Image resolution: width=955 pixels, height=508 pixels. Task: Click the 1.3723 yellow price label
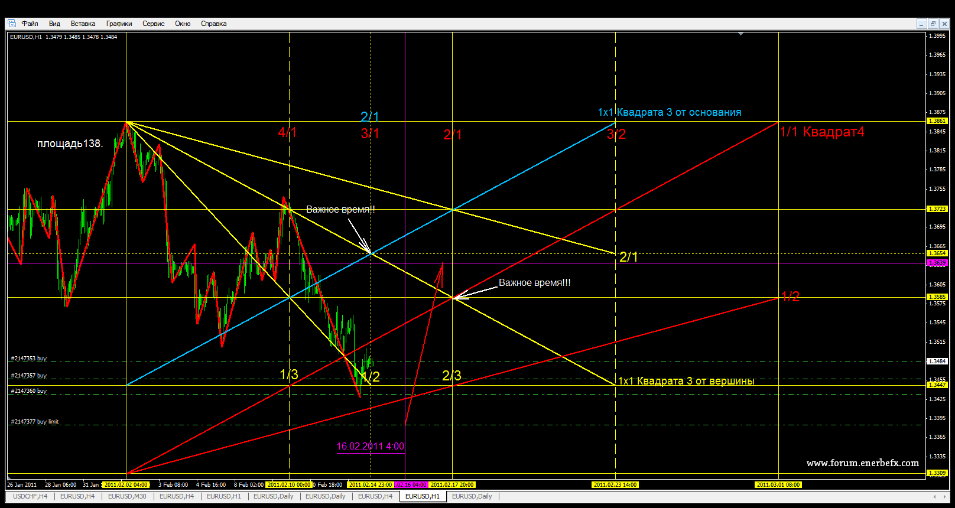click(937, 209)
